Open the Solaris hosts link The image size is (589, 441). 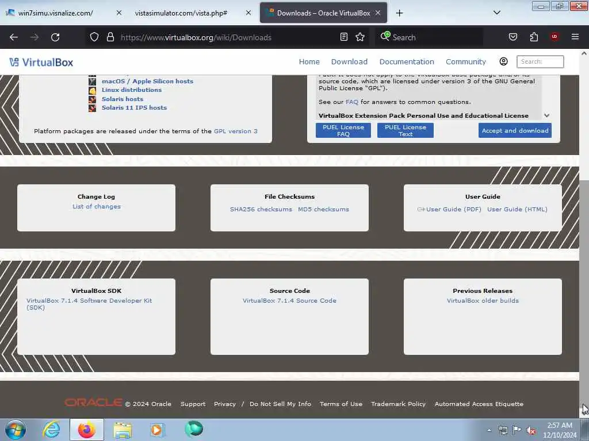pyautogui.click(x=123, y=99)
